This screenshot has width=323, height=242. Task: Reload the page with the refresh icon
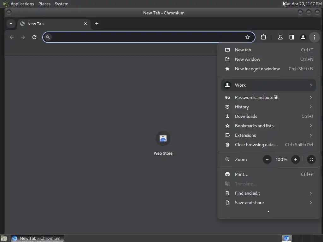[x=34, y=37]
